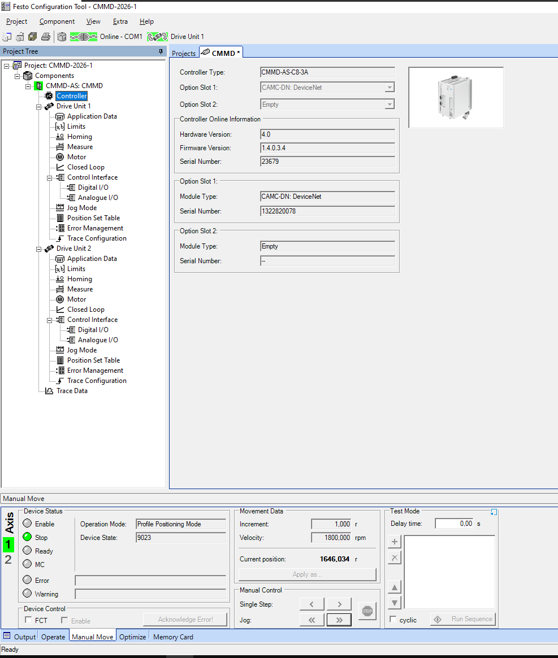This screenshot has height=658, width=558.
Task: Pin the Project Tree panel
Action: point(161,51)
